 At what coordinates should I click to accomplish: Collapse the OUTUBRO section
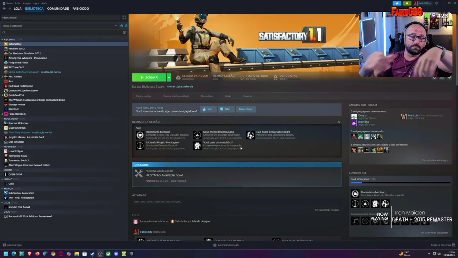2,147
